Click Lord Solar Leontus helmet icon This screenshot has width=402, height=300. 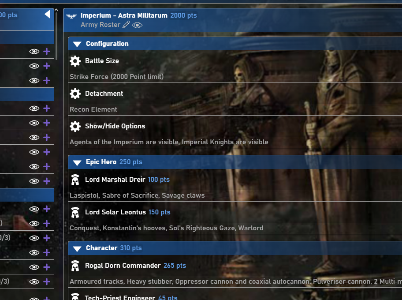point(75,212)
